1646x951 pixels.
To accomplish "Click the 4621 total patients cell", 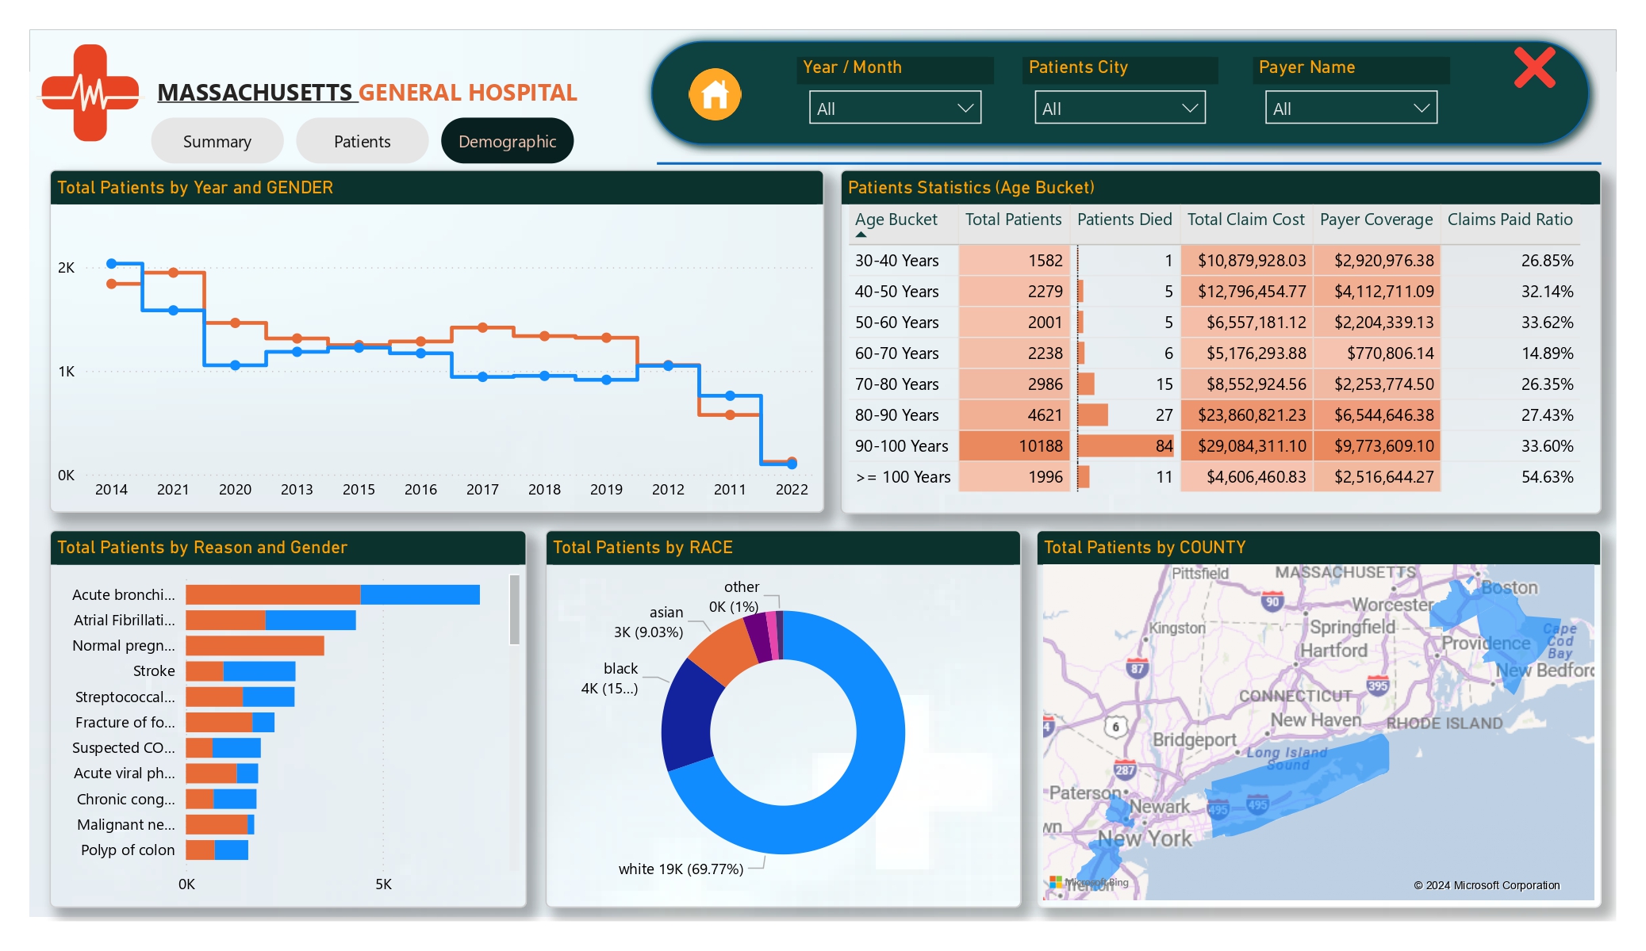I will 1015,414.
